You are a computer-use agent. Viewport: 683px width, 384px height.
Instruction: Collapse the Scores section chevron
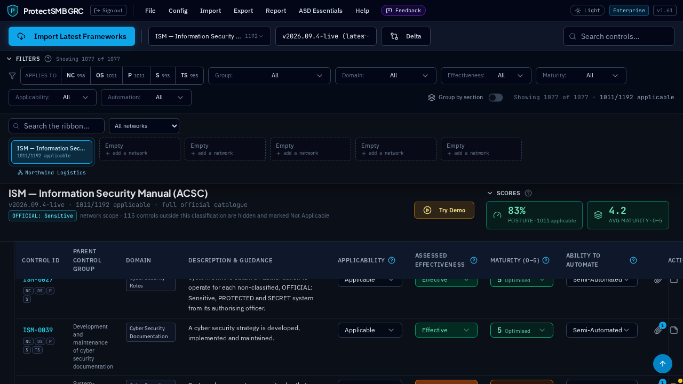point(490,193)
